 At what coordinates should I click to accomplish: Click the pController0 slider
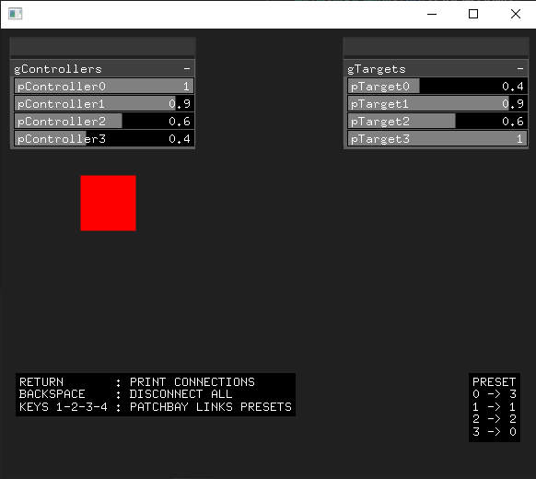click(104, 87)
